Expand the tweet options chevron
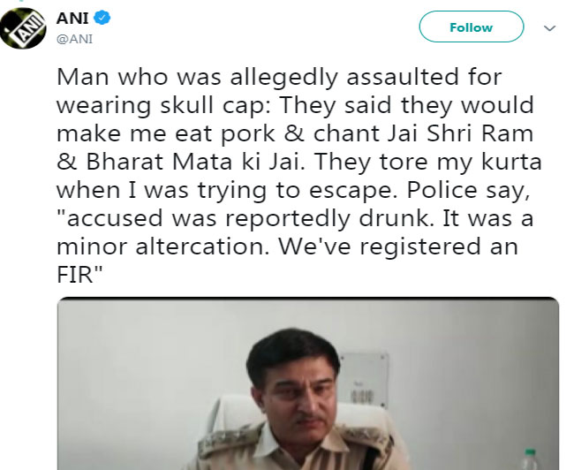Viewport: 574px width, 470px height. (550, 28)
